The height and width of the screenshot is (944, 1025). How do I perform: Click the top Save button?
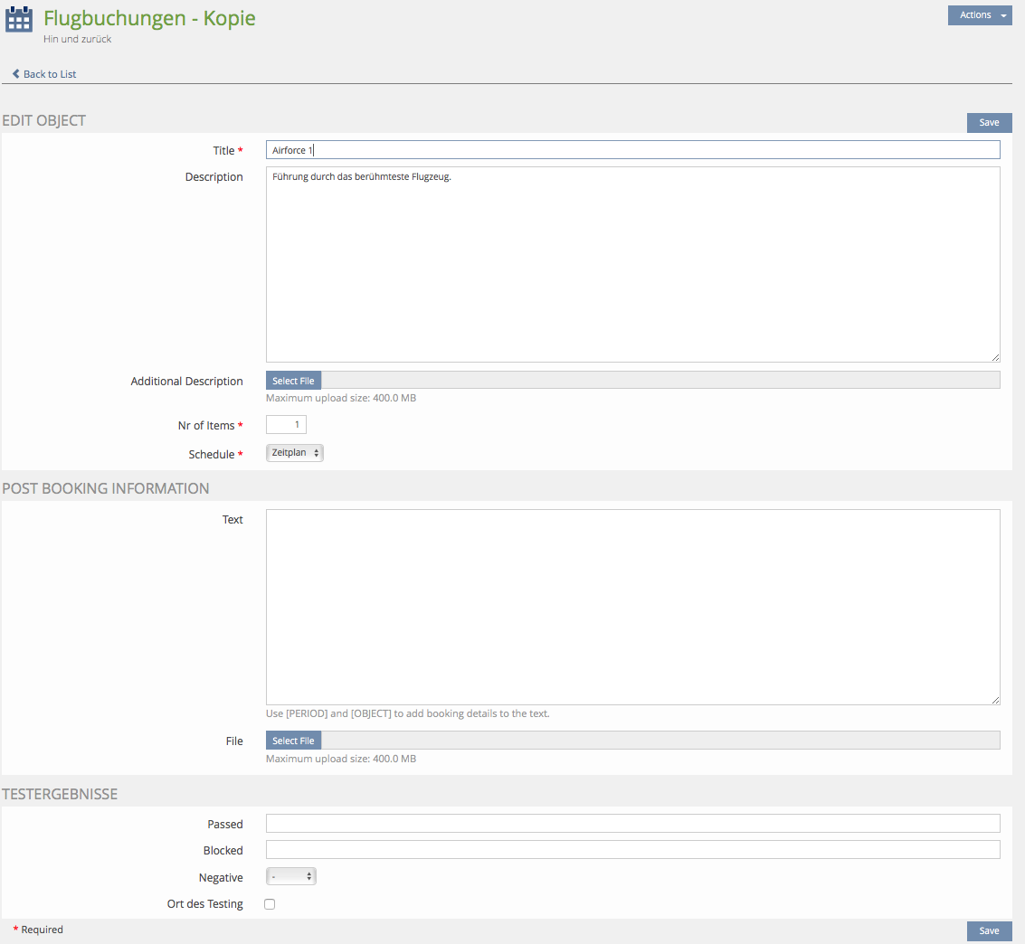click(x=989, y=123)
